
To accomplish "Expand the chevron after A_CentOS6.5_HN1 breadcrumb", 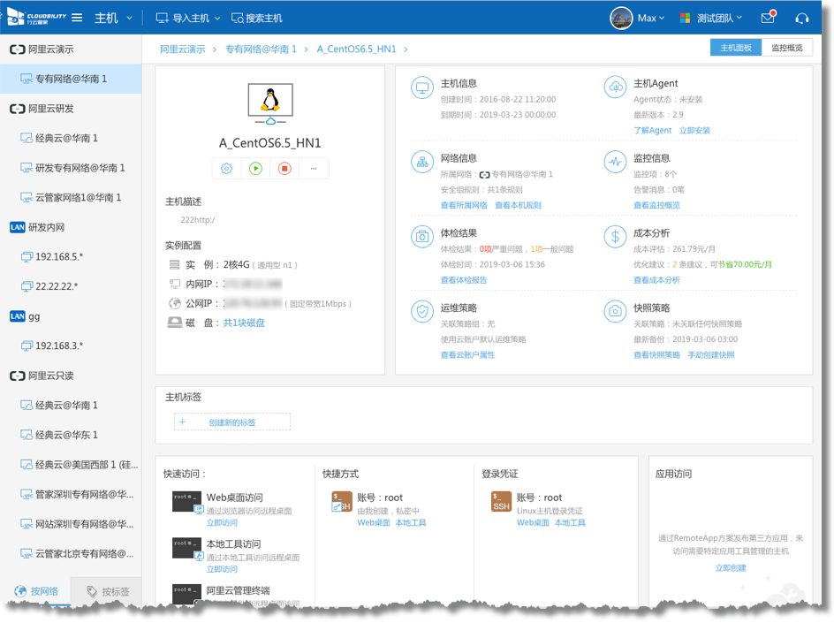I will coord(406,49).
